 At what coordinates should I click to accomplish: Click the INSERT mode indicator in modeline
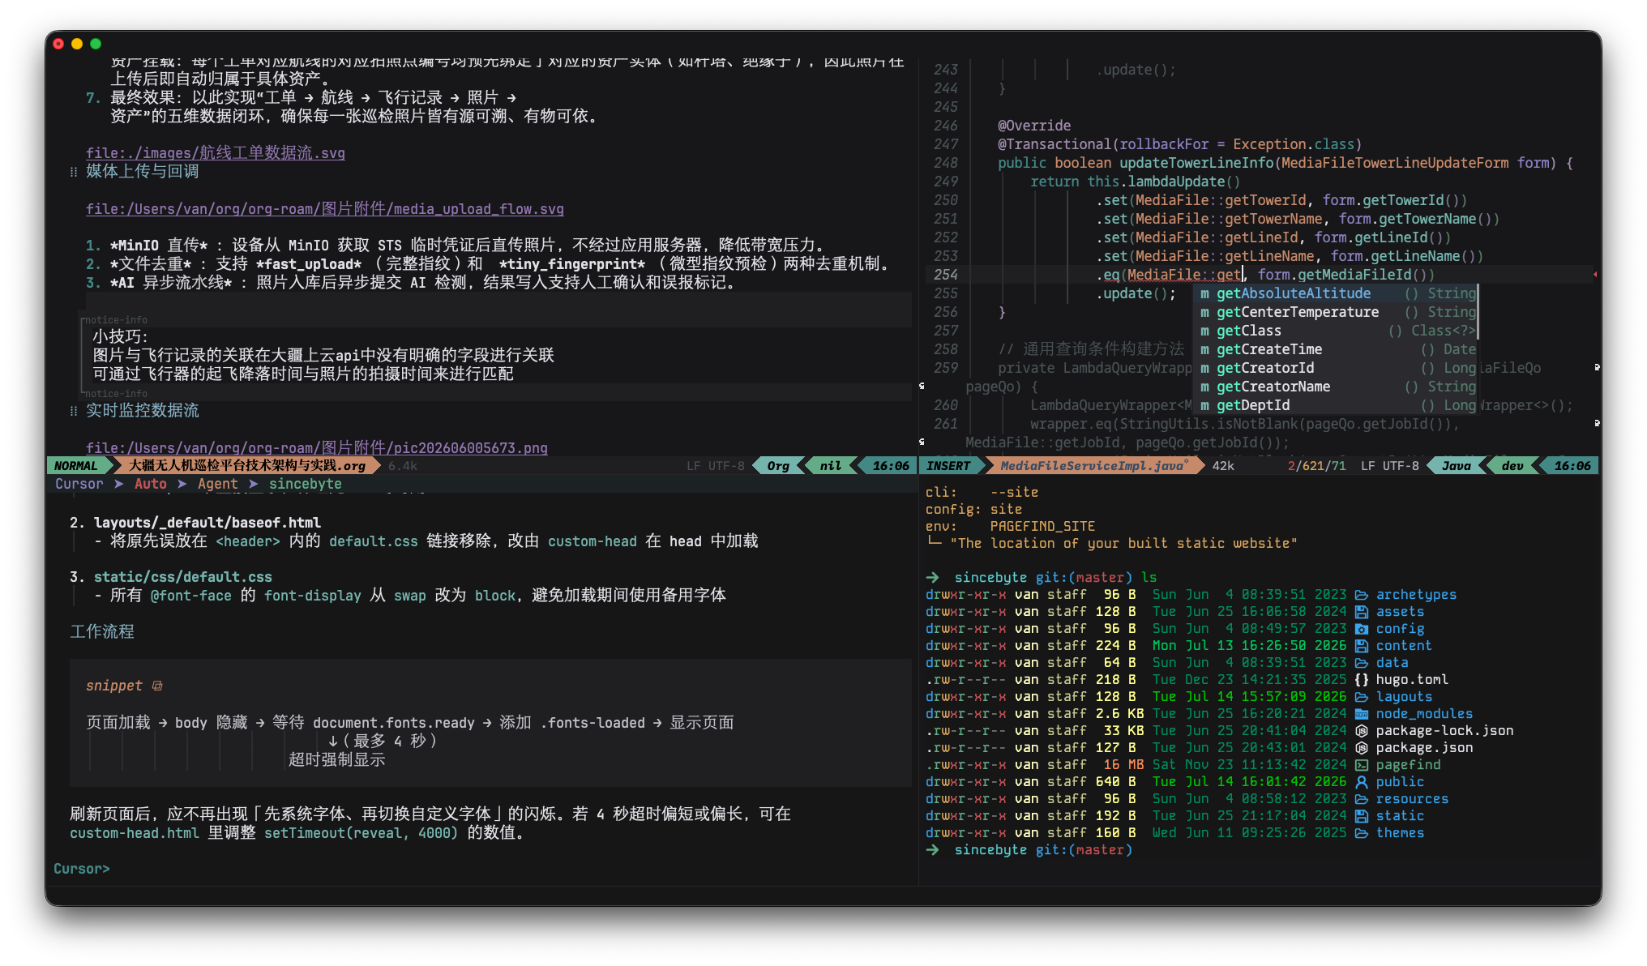coord(948,466)
